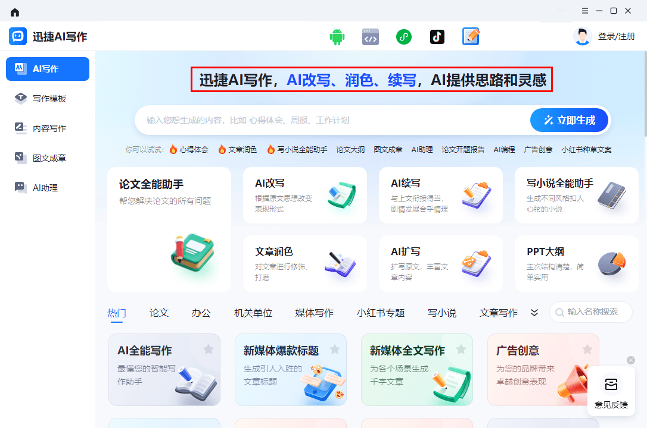Open the 文章润色 card
The image size is (647, 428).
(x=305, y=263)
